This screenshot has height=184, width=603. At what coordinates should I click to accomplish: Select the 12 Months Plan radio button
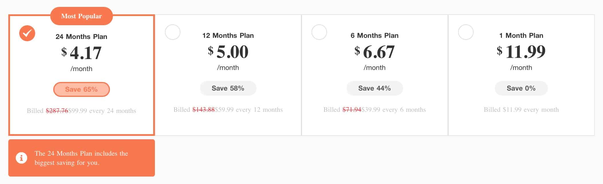point(173,32)
